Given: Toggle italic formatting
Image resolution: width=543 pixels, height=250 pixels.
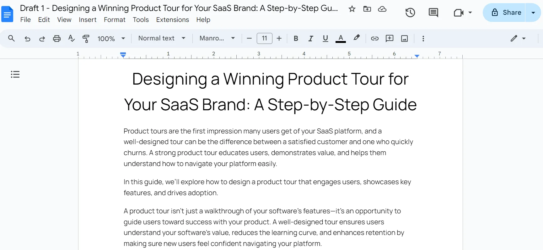Looking at the screenshot, I should tap(310, 39).
